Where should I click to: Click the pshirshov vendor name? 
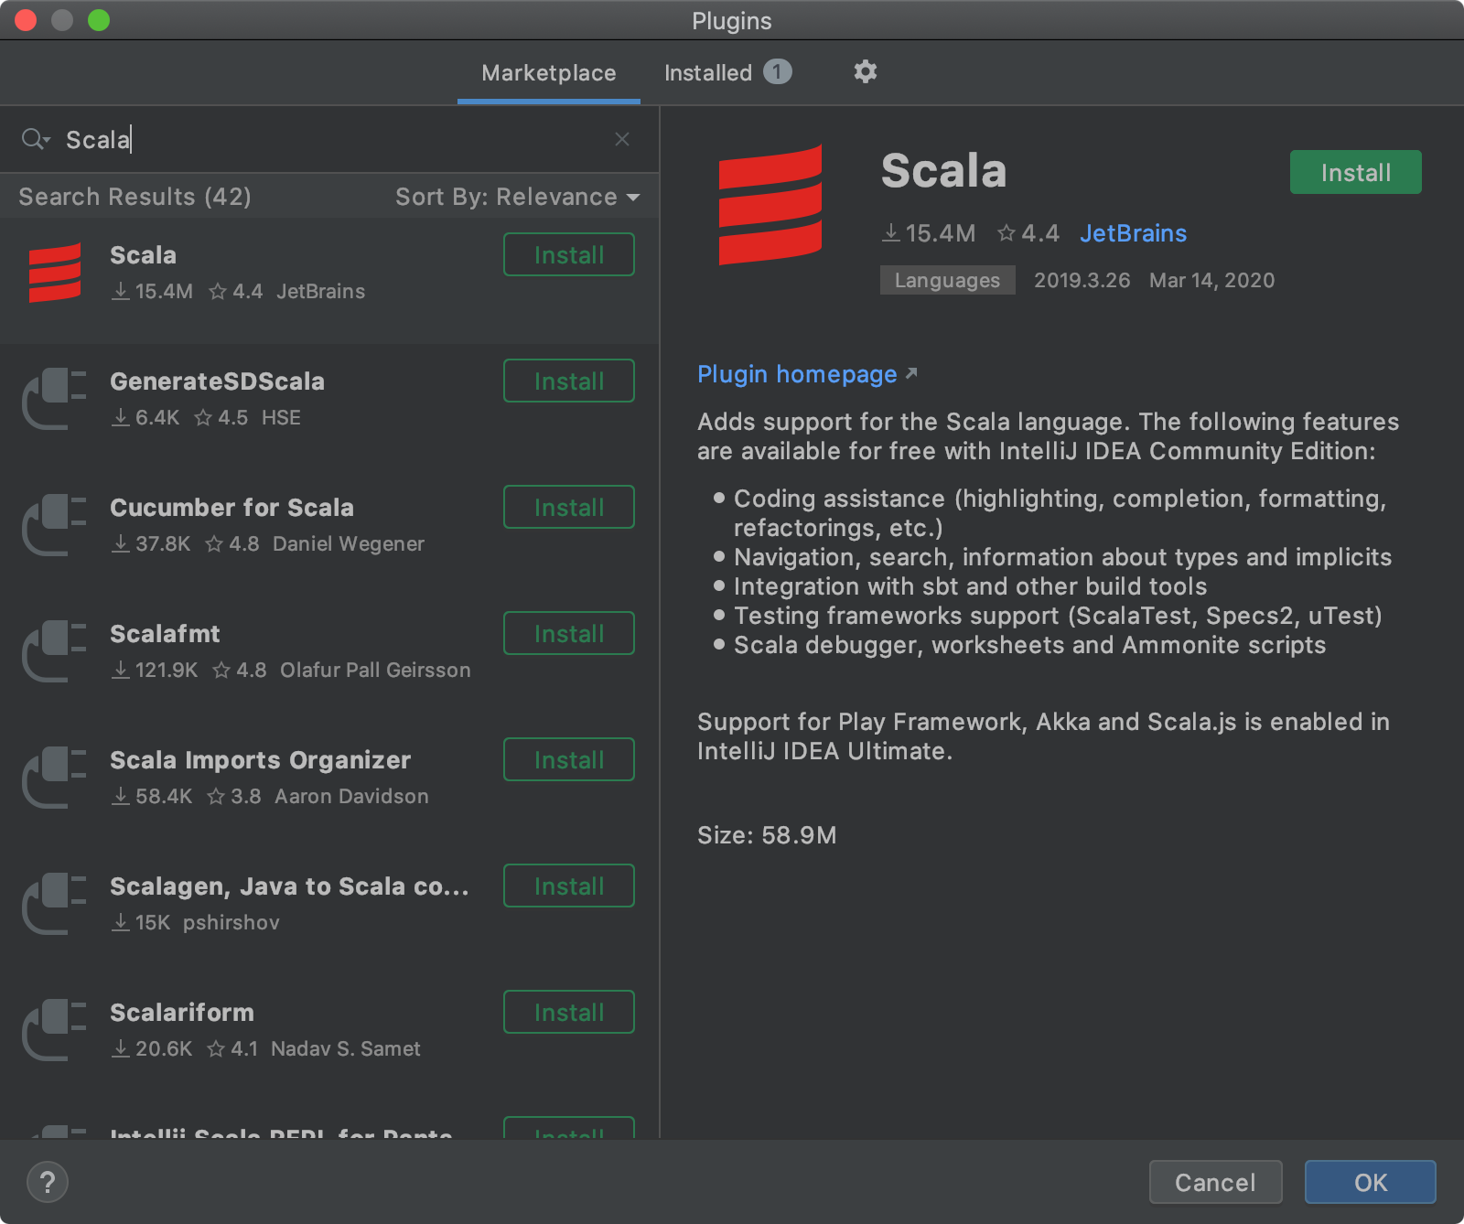click(x=231, y=923)
